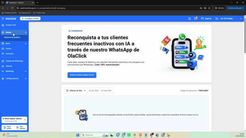Expand the Menú section chevron

pos(26,44)
